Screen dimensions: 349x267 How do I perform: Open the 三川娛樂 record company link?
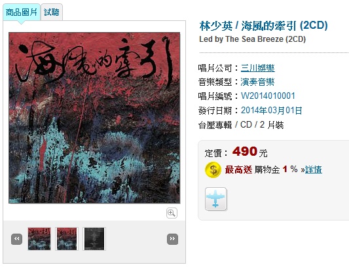[258, 68]
